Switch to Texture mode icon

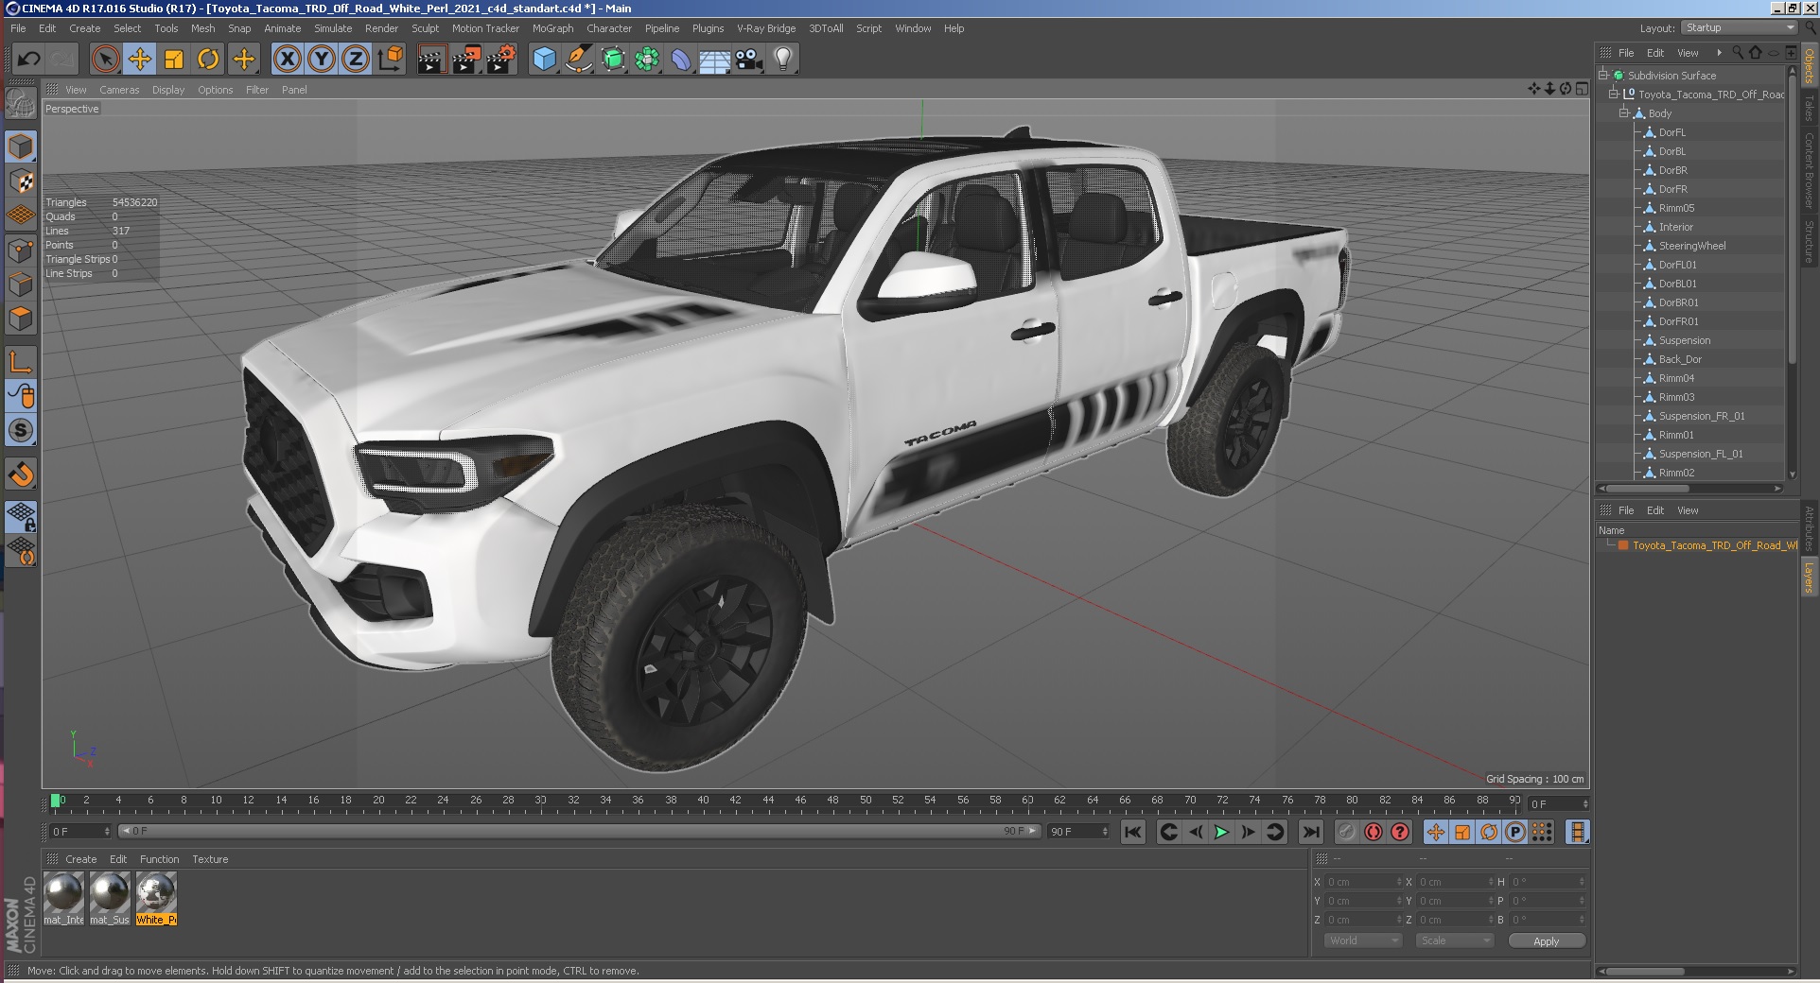[21, 181]
